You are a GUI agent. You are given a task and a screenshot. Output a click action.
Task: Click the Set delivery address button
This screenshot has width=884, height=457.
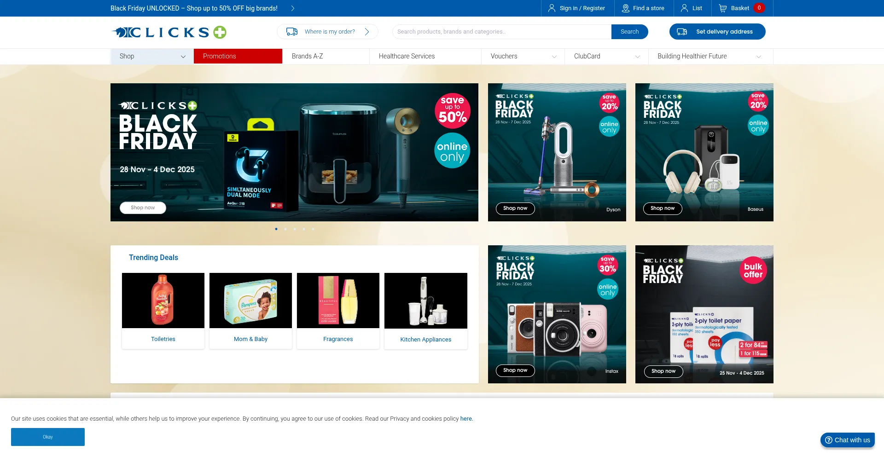click(717, 32)
